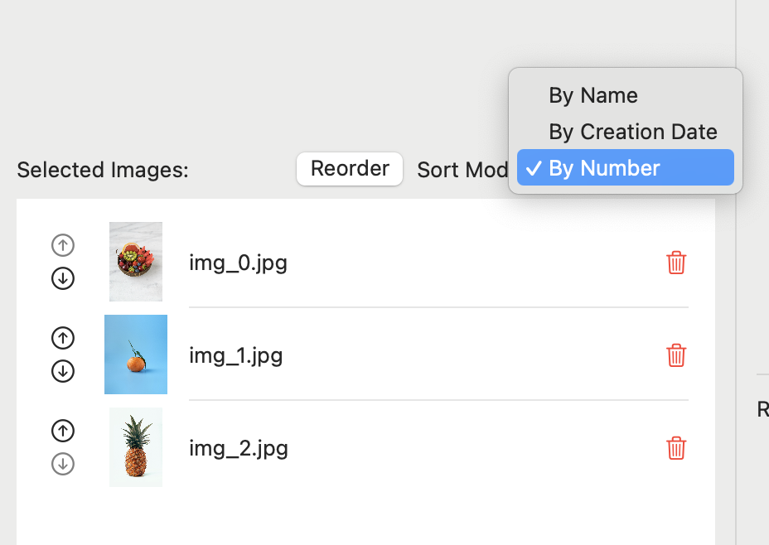Move img_0.jpg up with arrow icon
The width and height of the screenshot is (769, 545).
click(63, 245)
